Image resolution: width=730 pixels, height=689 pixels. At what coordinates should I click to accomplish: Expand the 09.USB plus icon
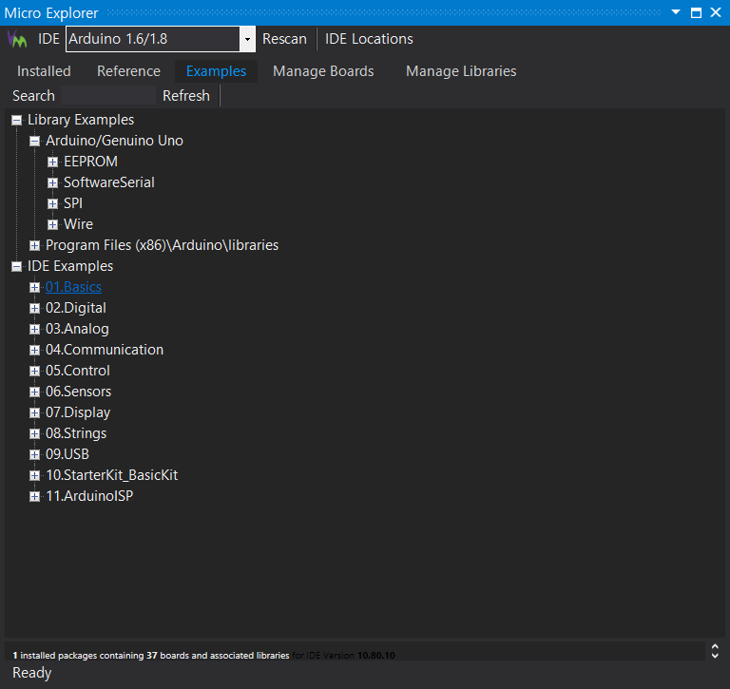tap(34, 455)
